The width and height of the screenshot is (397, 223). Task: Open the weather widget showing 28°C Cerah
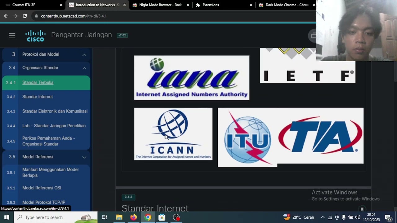298,217
